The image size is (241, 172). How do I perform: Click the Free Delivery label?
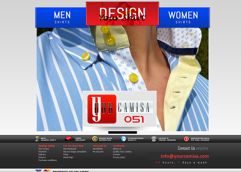(80, 139)
